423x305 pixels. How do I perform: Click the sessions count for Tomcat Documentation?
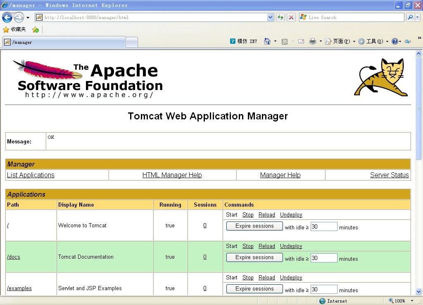pos(205,257)
